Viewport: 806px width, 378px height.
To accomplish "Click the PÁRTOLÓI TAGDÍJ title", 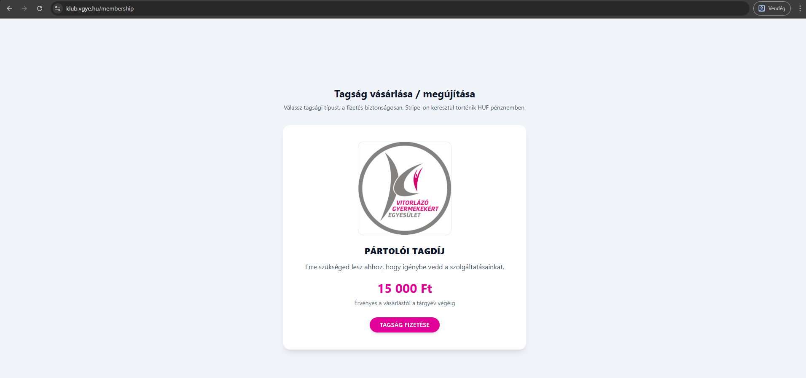I will pyautogui.click(x=405, y=251).
